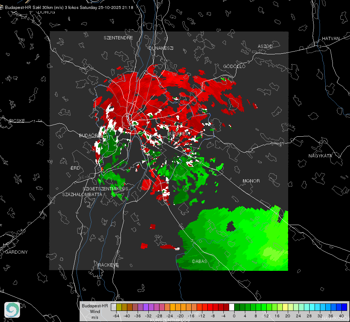Click the HATVAN city label

coord(331,38)
